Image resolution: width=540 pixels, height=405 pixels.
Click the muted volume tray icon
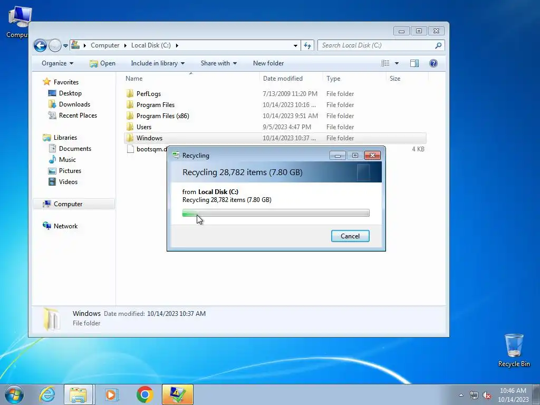coord(487,395)
